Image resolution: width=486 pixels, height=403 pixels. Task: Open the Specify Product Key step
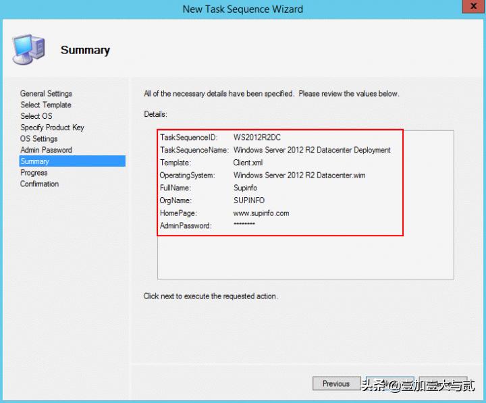[x=52, y=128]
